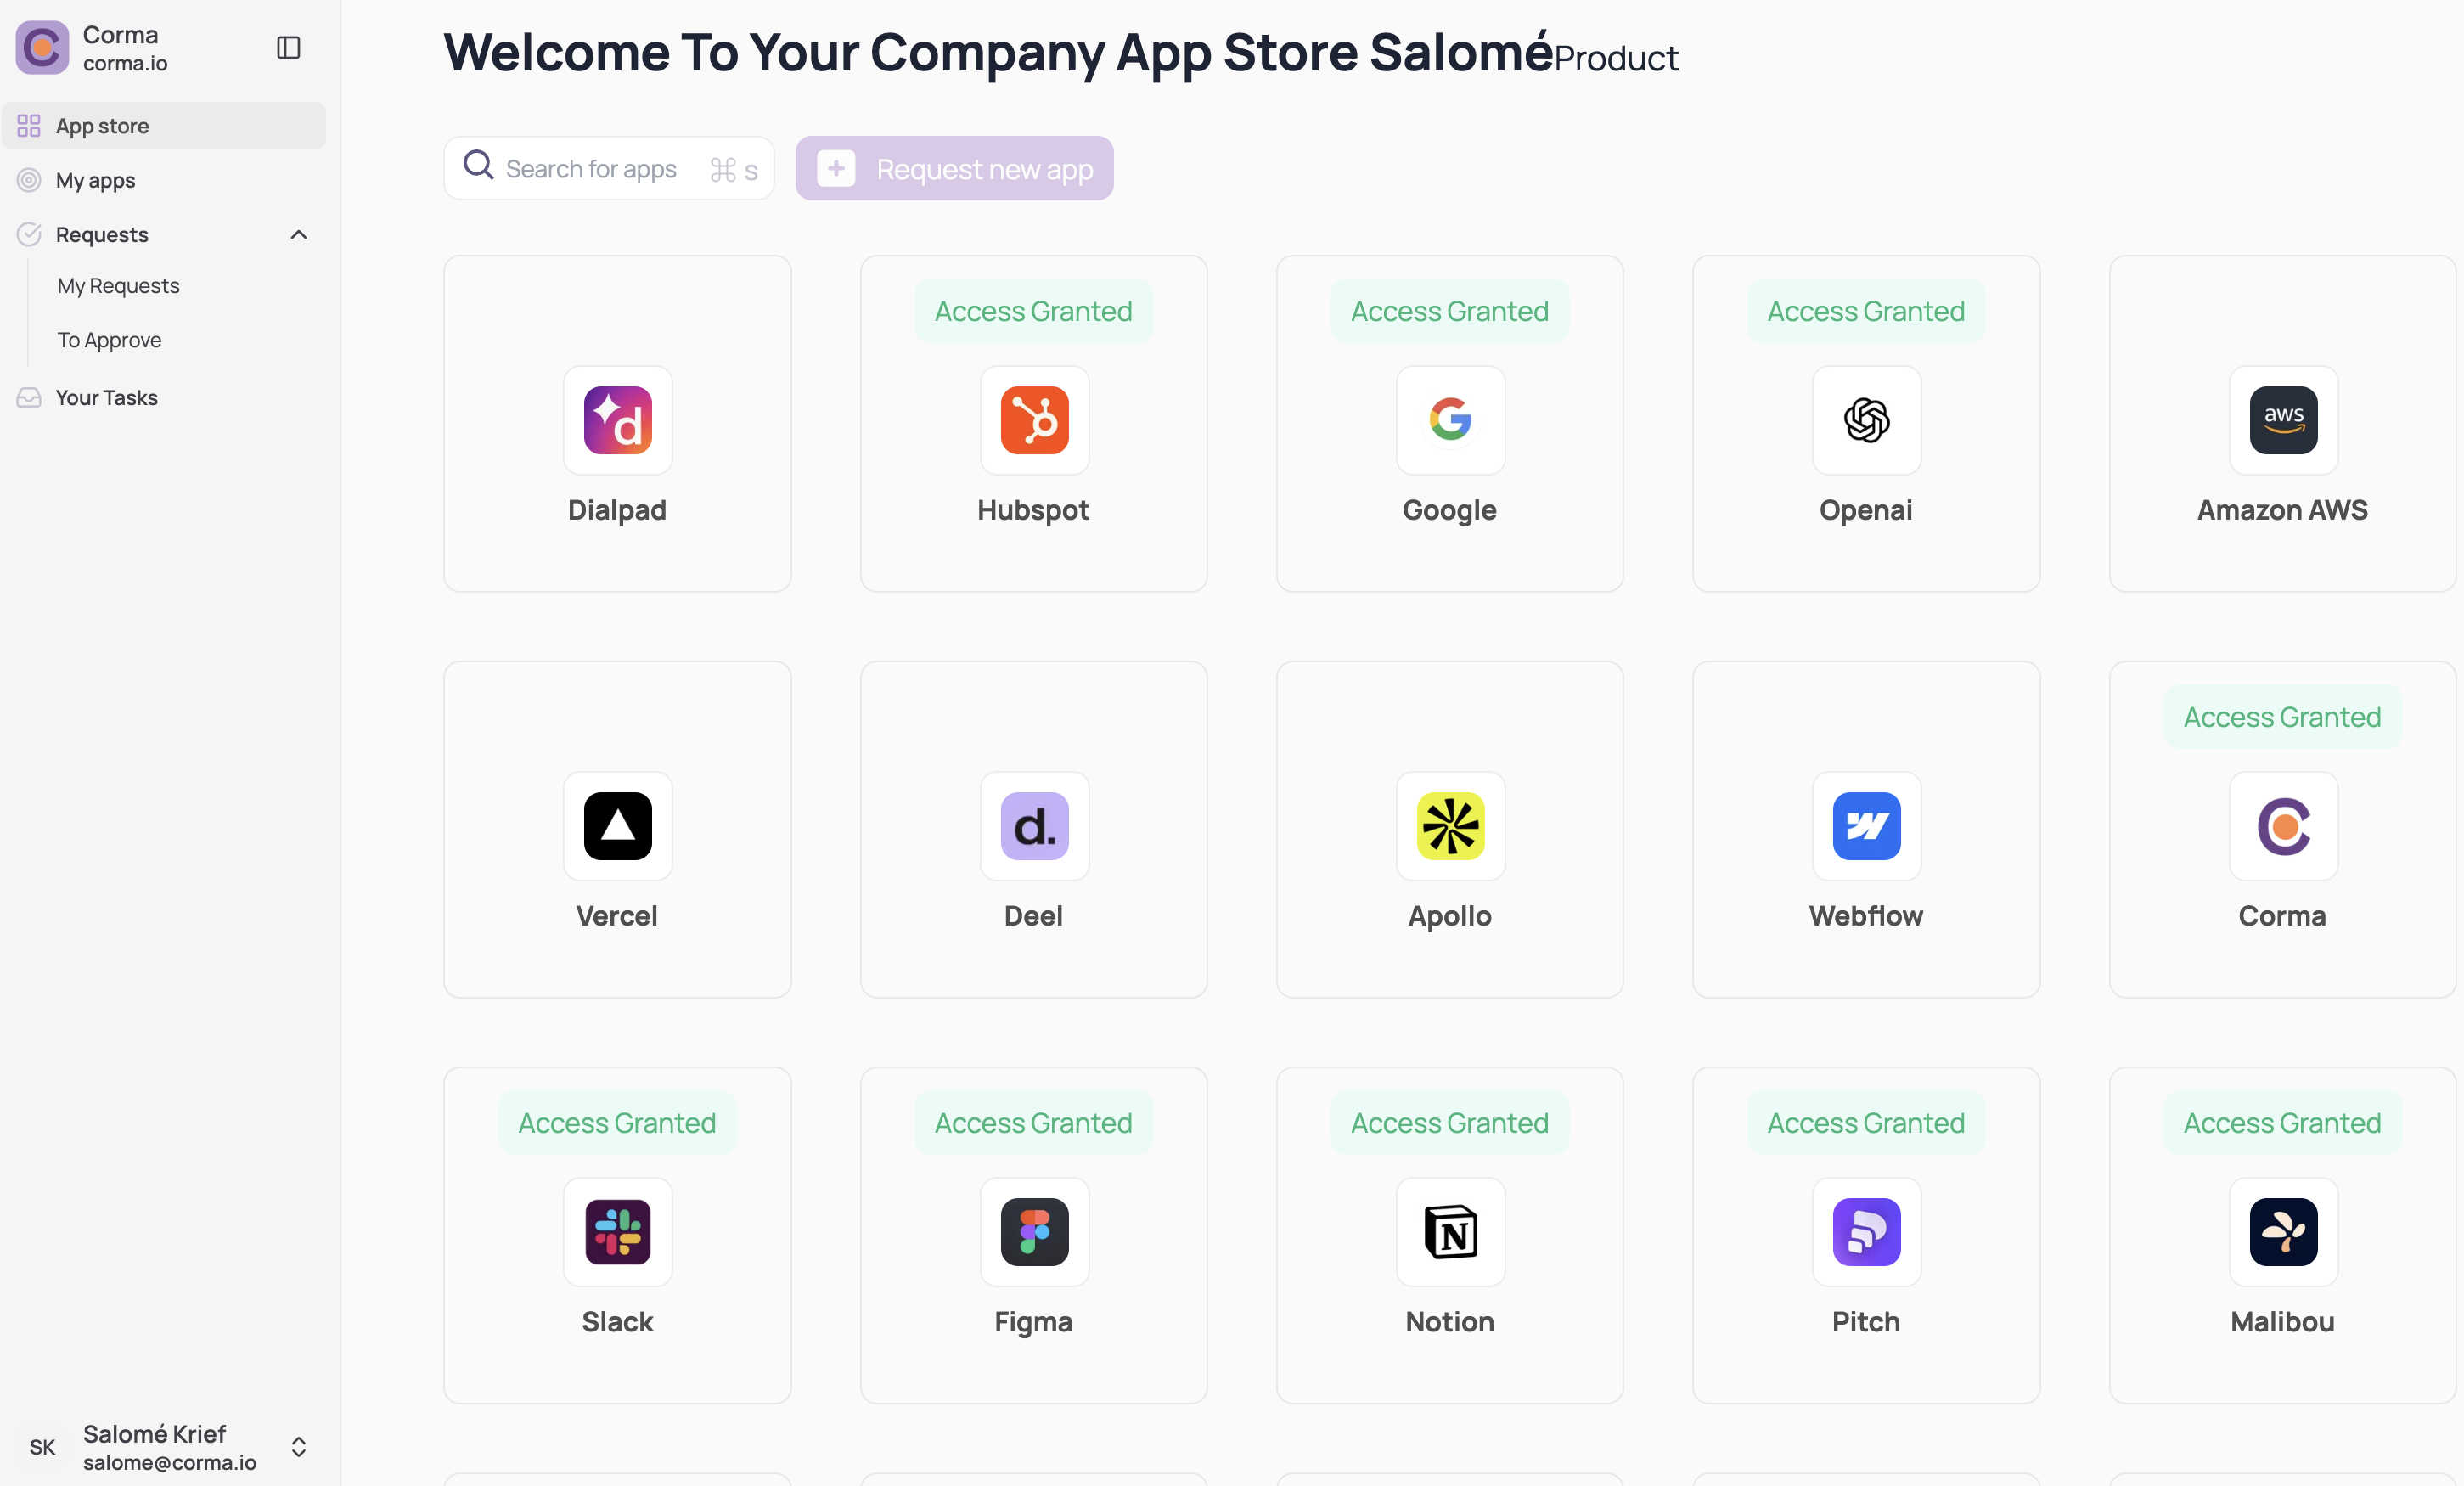This screenshot has width=2464, height=1486.
Task: Open the Dialpad app icon
Action: tap(617, 420)
